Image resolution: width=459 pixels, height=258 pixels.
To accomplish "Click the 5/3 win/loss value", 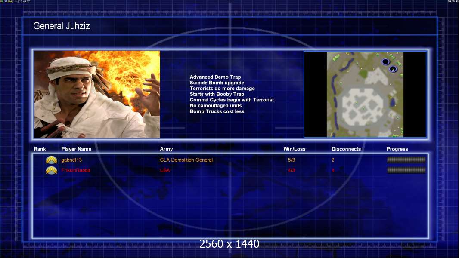I will point(291,160).
